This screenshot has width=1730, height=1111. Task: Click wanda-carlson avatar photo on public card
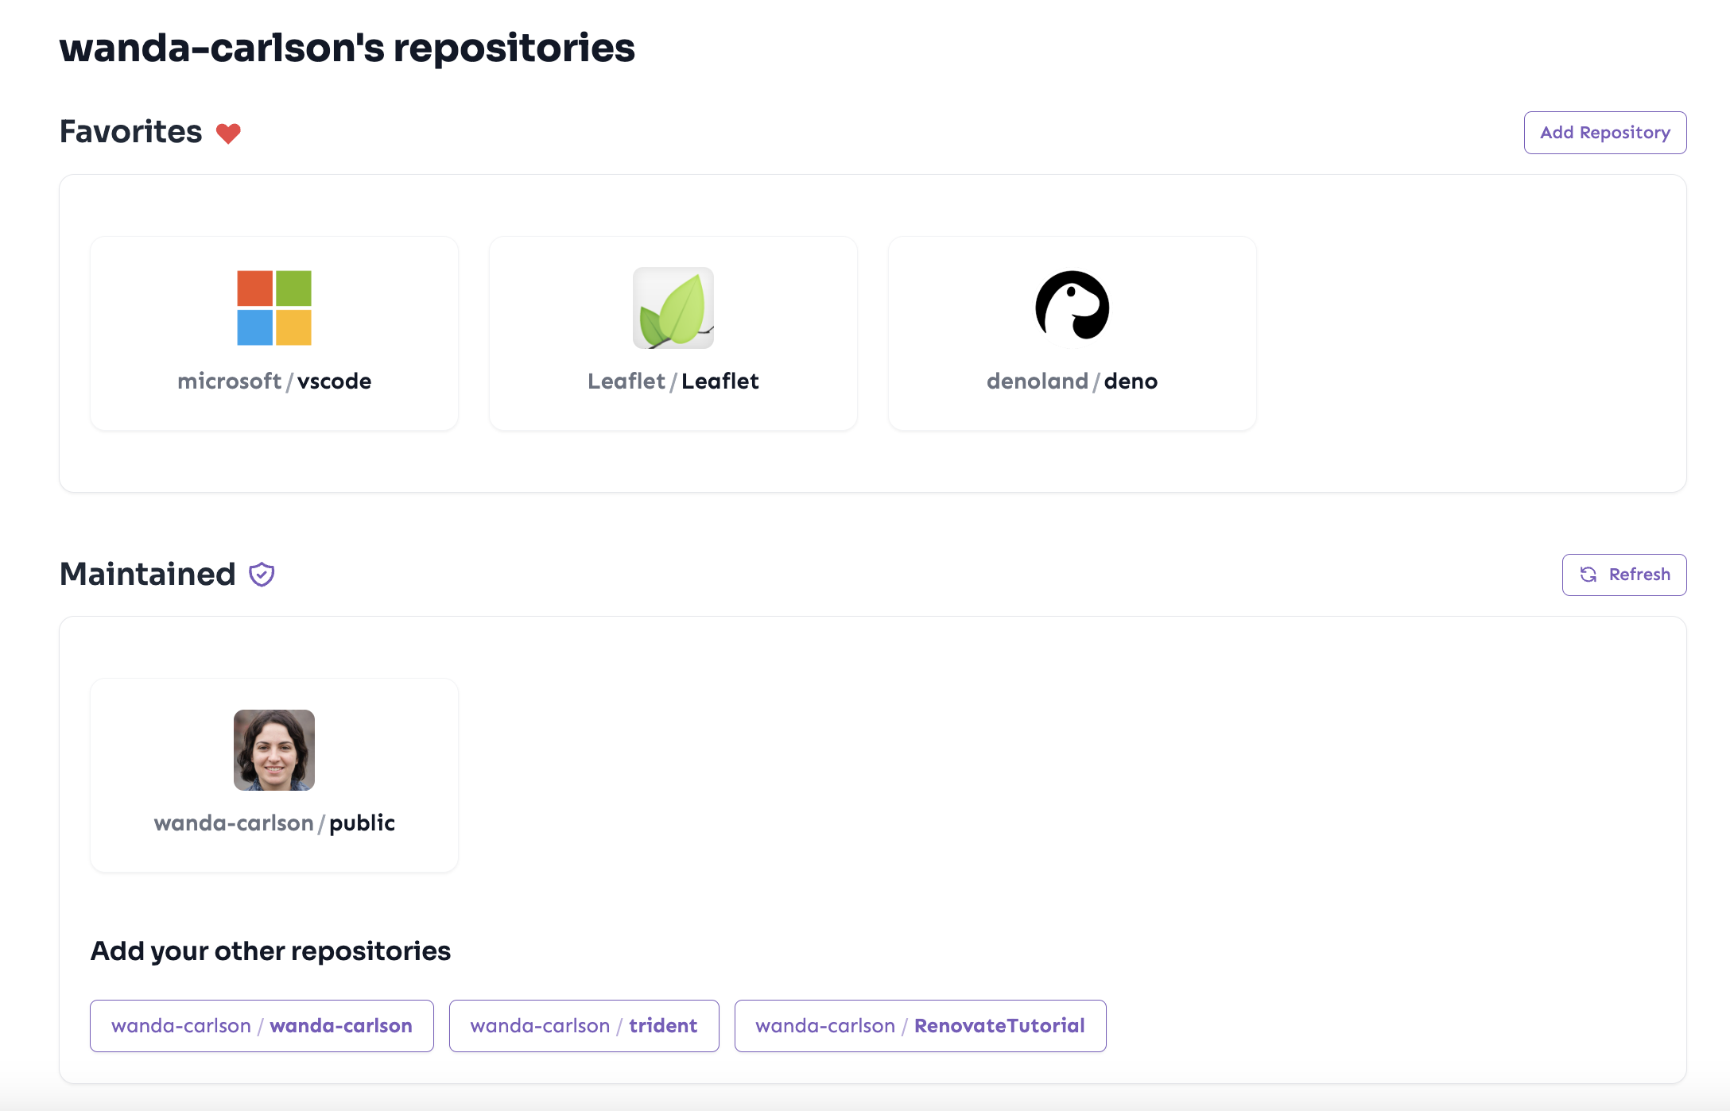pos(274,750)
